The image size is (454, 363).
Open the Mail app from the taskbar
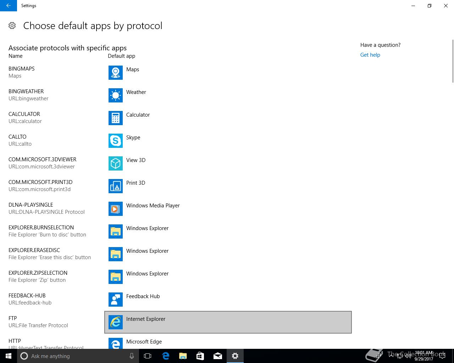(218, 356)
